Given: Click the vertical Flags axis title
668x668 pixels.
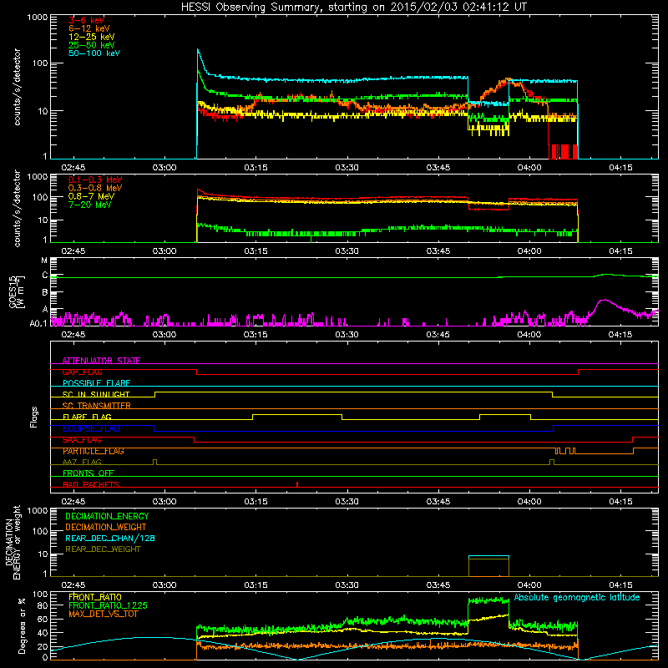Looking at the screenshot, I should click(x=34, y=417).
